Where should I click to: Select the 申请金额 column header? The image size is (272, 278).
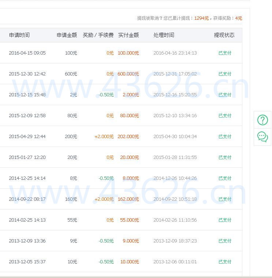click(67, 35)
